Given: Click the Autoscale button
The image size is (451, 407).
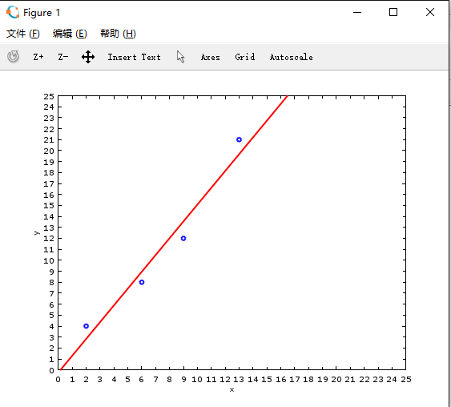Looking at the screenshot, I should point(291,57).
